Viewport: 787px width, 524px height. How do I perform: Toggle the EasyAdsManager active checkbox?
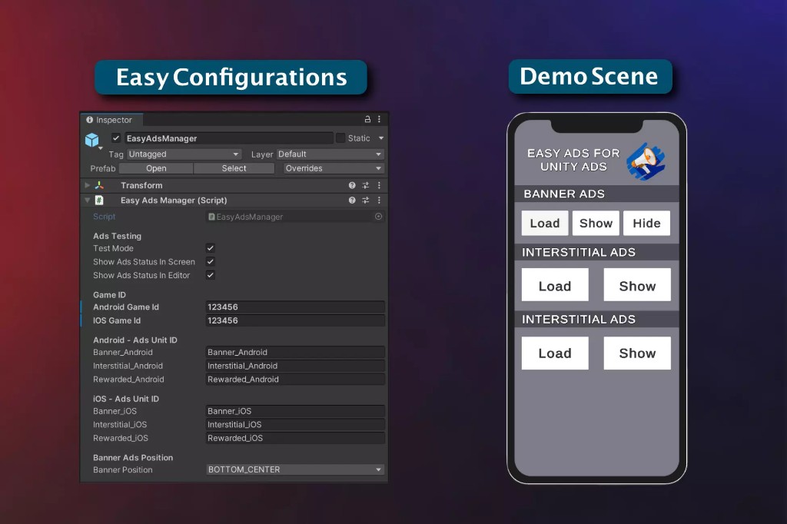[x=116, y=138]
